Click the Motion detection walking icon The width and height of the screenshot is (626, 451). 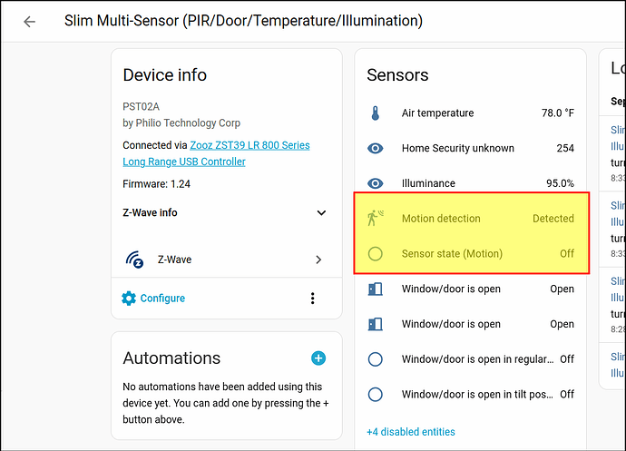point(376,218)
